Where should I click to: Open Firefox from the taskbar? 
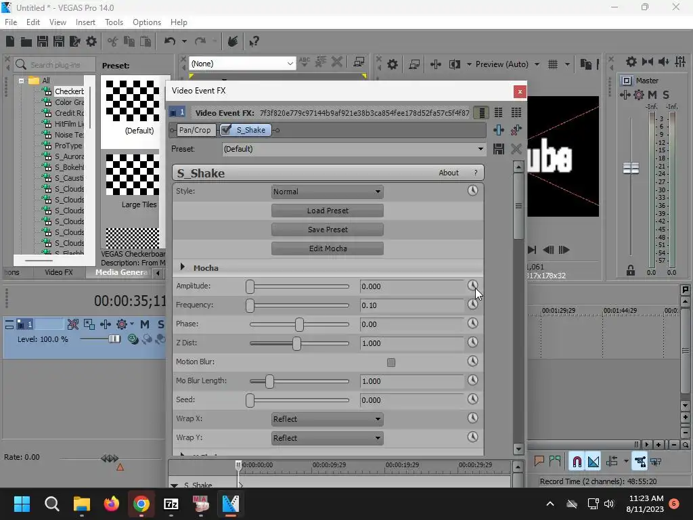coord(112,504)
